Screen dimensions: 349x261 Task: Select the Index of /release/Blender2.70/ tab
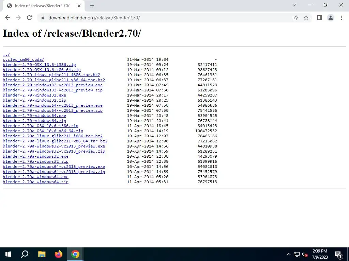[44, 6]
